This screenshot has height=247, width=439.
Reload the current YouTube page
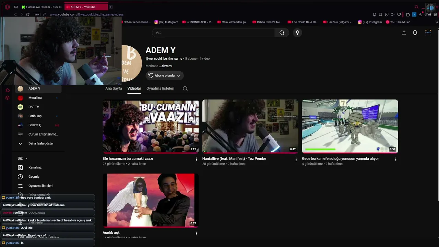28,14
